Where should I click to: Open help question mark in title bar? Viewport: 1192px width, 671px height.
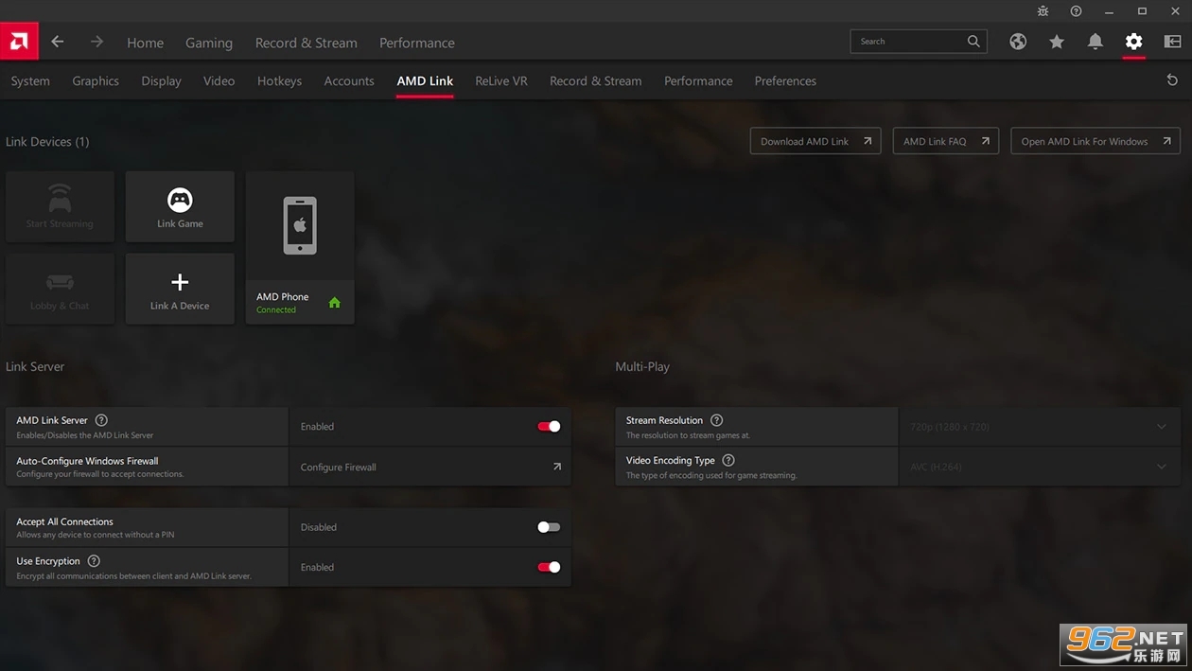[1076, 11]
